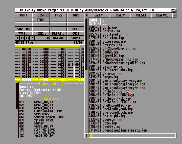Select Oblivion.imp file
Image resolution: width=182 pixels, height=144 pixels.
[x=106, y=38]
